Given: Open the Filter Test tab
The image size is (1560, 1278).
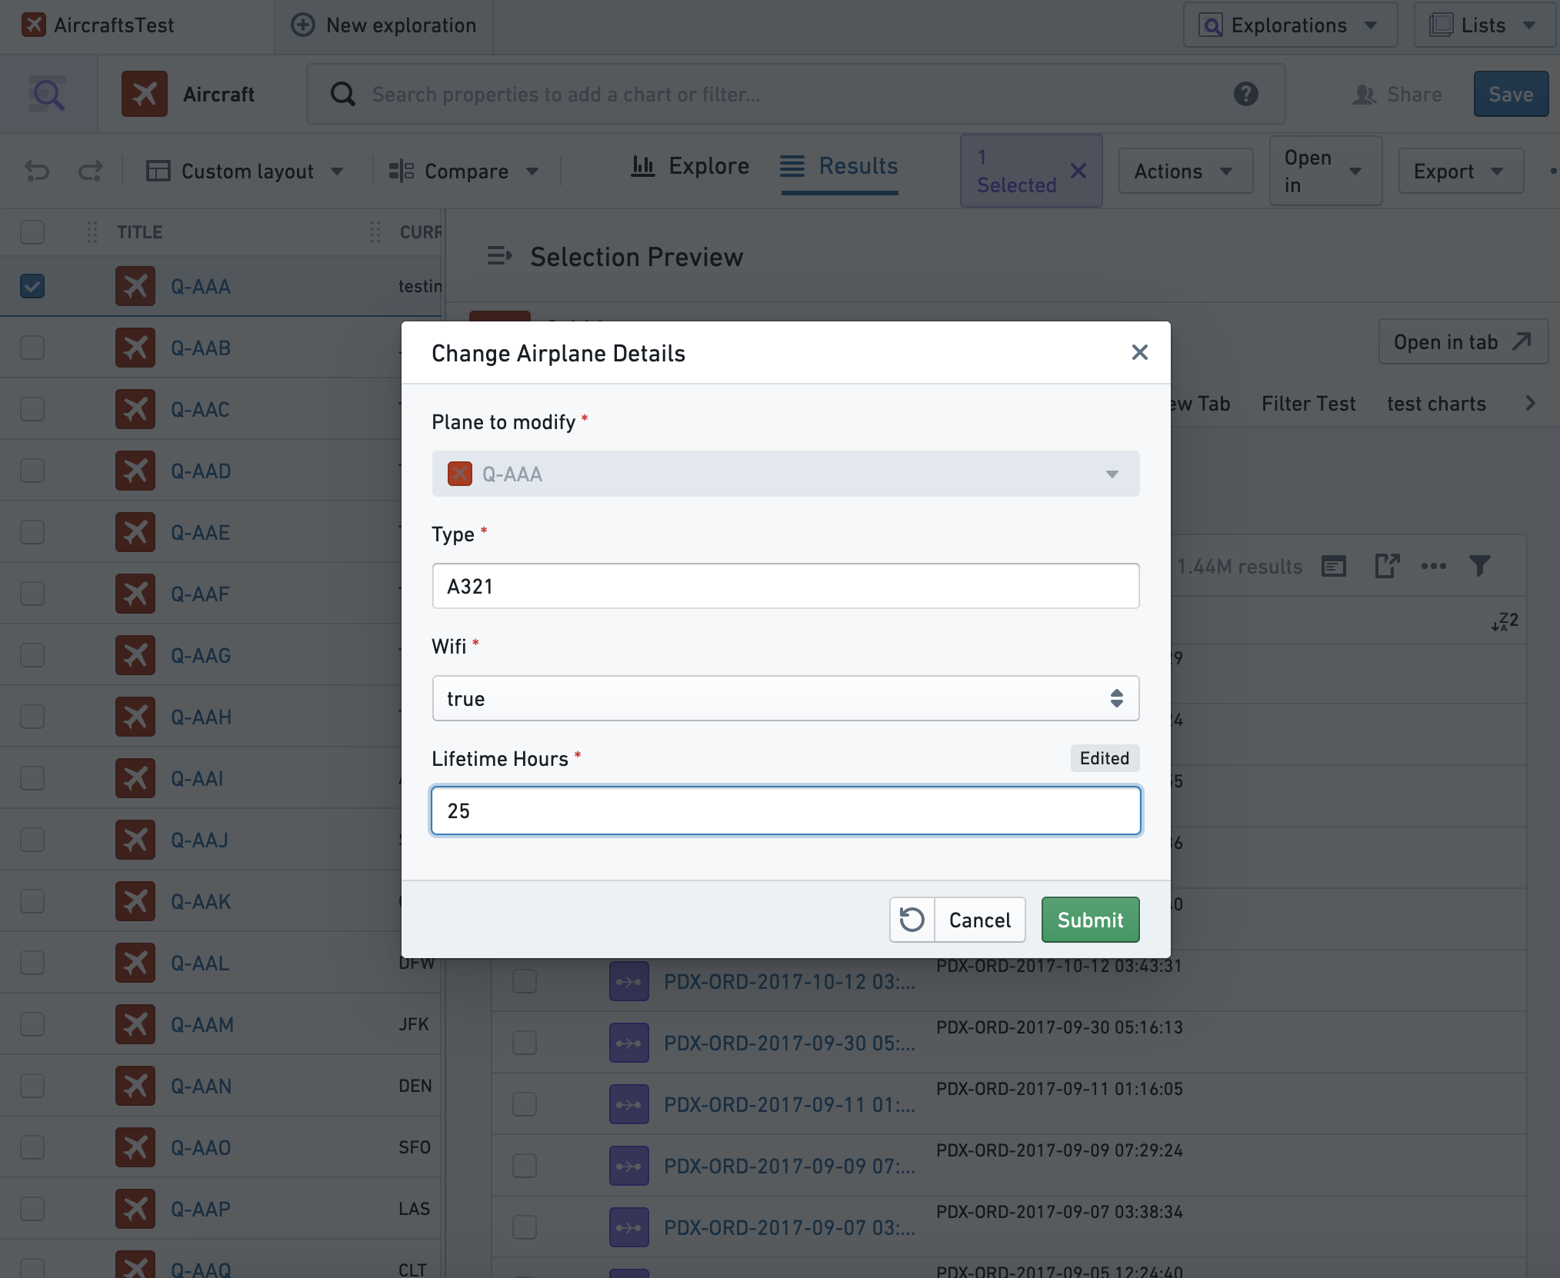Looking at the screenshot, I should pos(1308,404).
